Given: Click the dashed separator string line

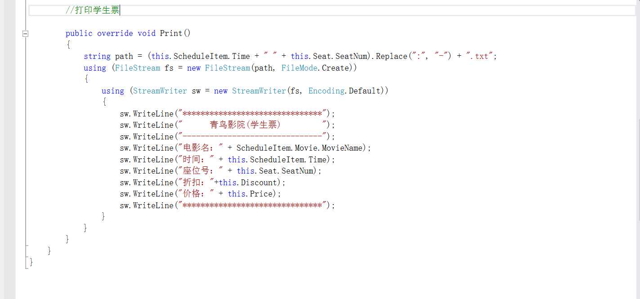Looking at the screenshot, I should [252, 137].
